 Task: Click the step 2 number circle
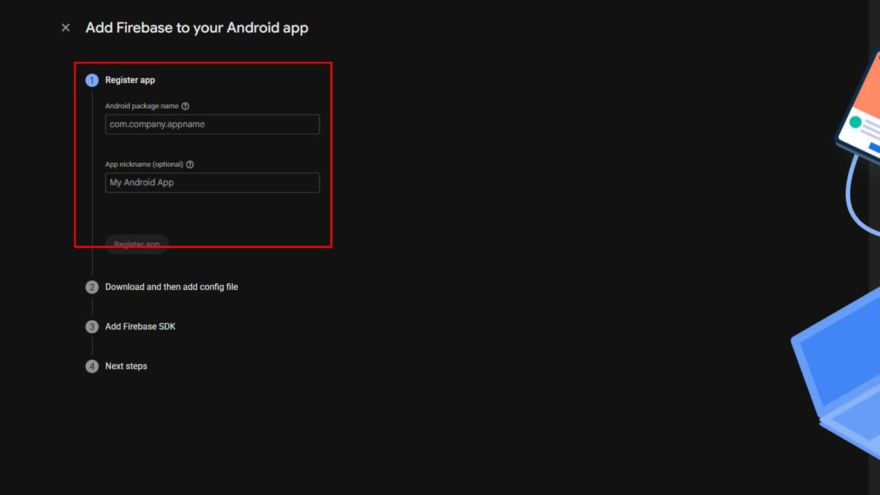[92, 287]
